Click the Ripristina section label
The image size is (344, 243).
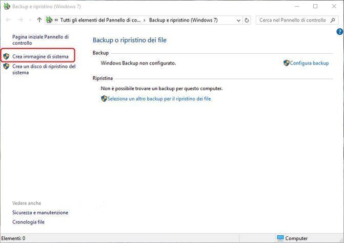tap(103, 78)
